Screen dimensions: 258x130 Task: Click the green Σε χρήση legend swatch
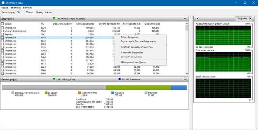46,93
